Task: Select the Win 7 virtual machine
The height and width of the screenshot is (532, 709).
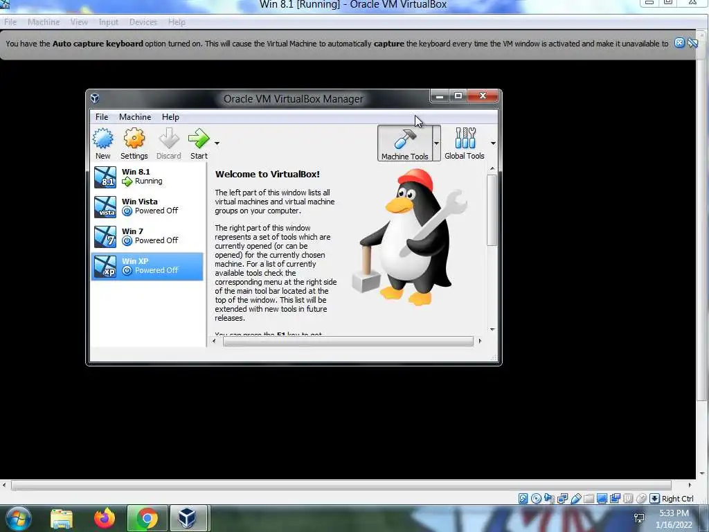Action: pos(147,237)
